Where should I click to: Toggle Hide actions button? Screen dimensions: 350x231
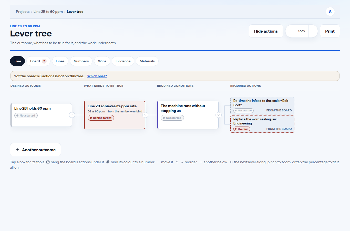point(266,31)
